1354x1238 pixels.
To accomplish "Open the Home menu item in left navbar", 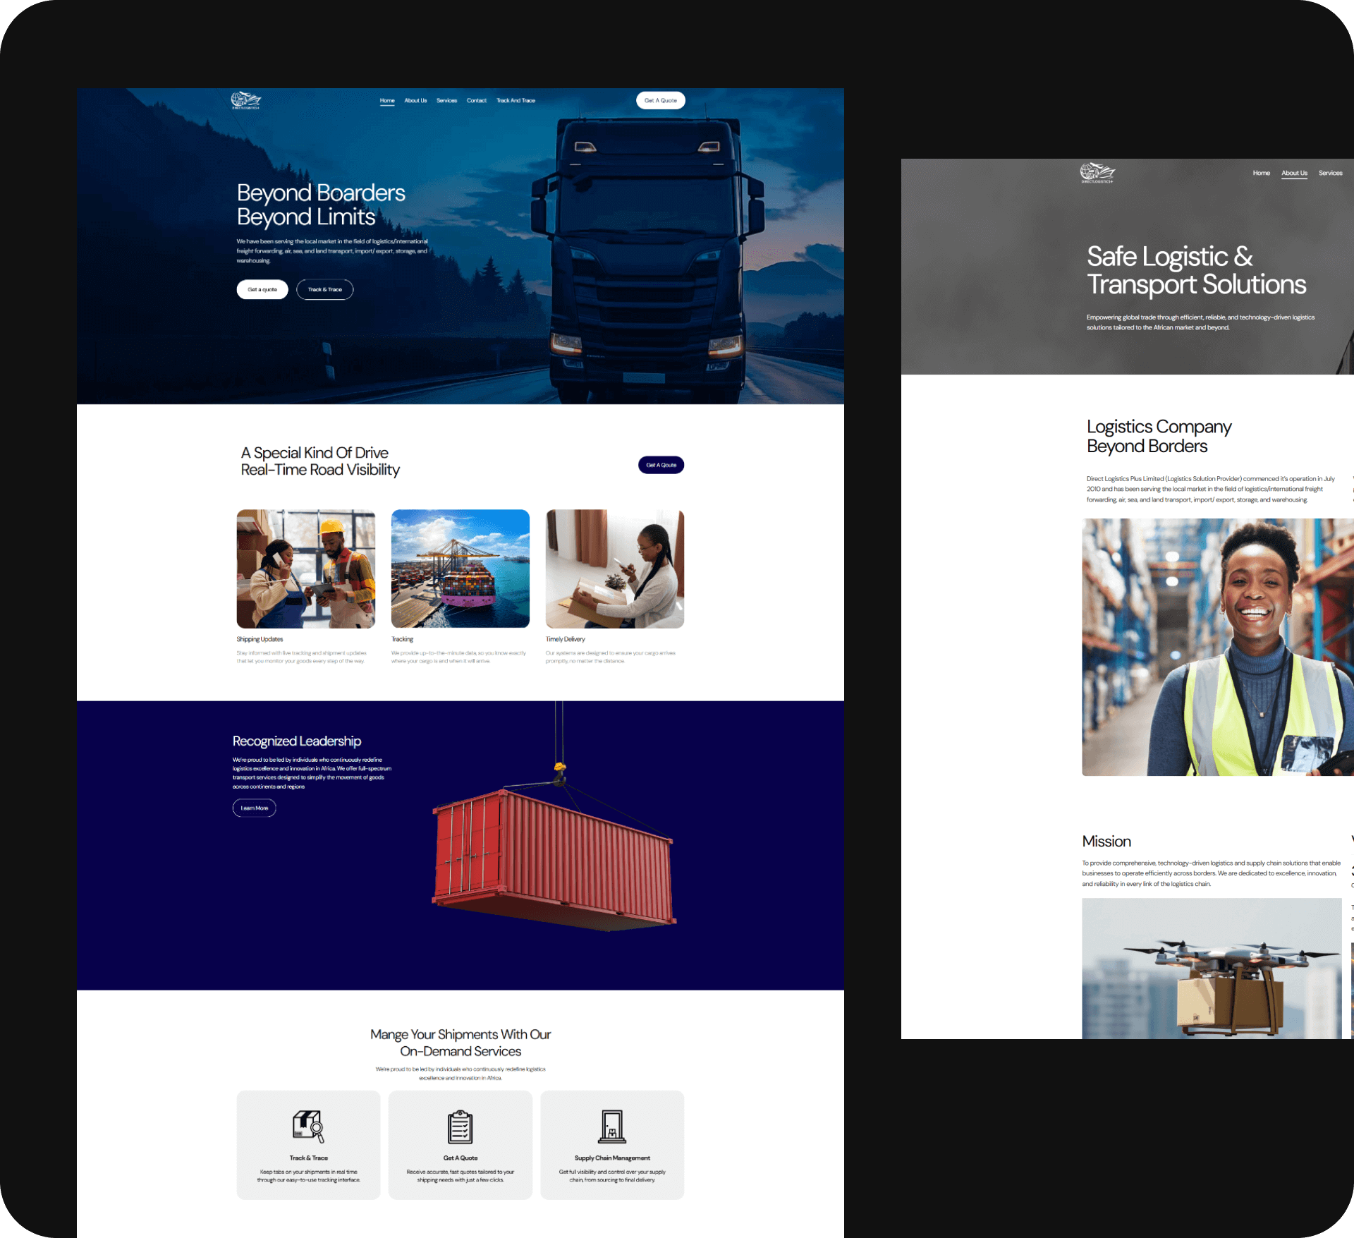I will point(387,100).
